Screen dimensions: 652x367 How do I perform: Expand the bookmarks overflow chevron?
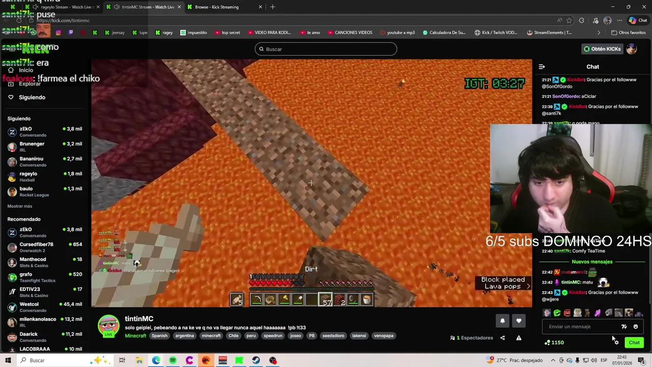[599, 33]
